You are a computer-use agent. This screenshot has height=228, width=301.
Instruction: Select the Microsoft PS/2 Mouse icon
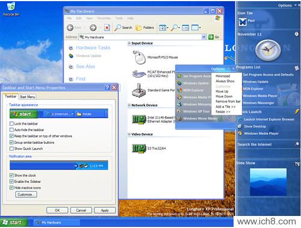(139, 57)
